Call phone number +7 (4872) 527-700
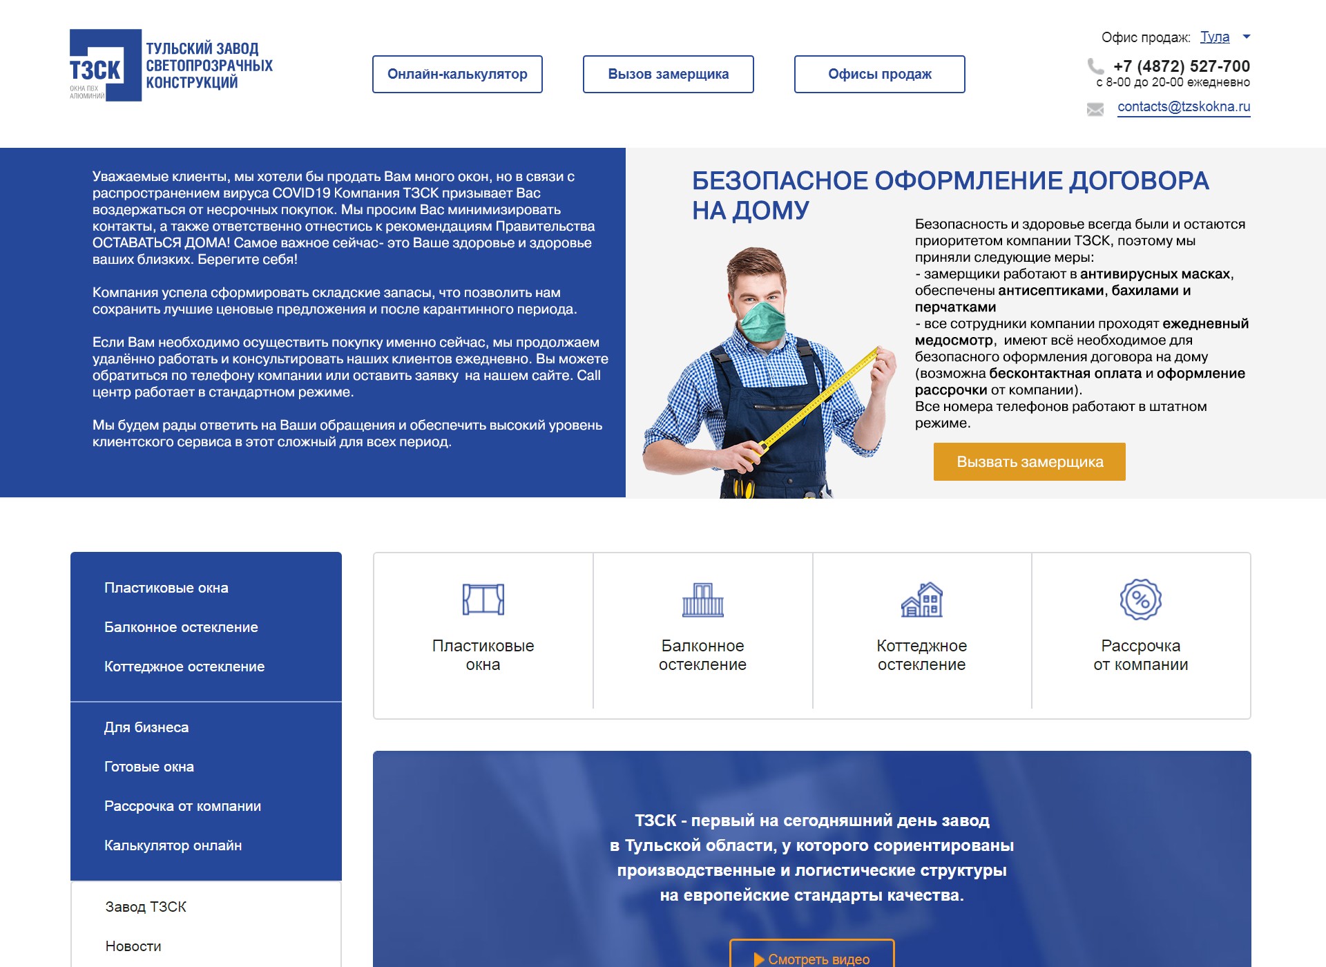The image size is (1326, 967). click(x=1182, y=66)
